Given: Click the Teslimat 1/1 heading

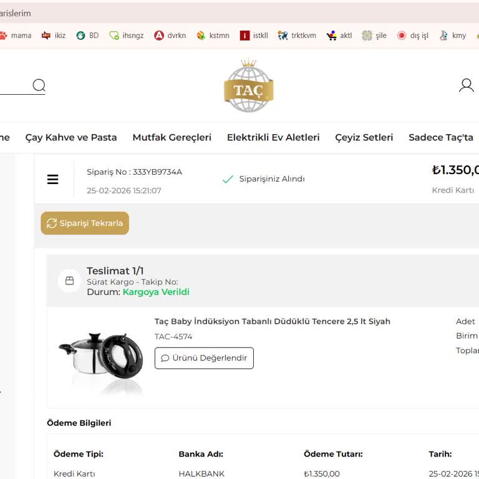Looking at the screenshot, I should [x=115, y=271].
